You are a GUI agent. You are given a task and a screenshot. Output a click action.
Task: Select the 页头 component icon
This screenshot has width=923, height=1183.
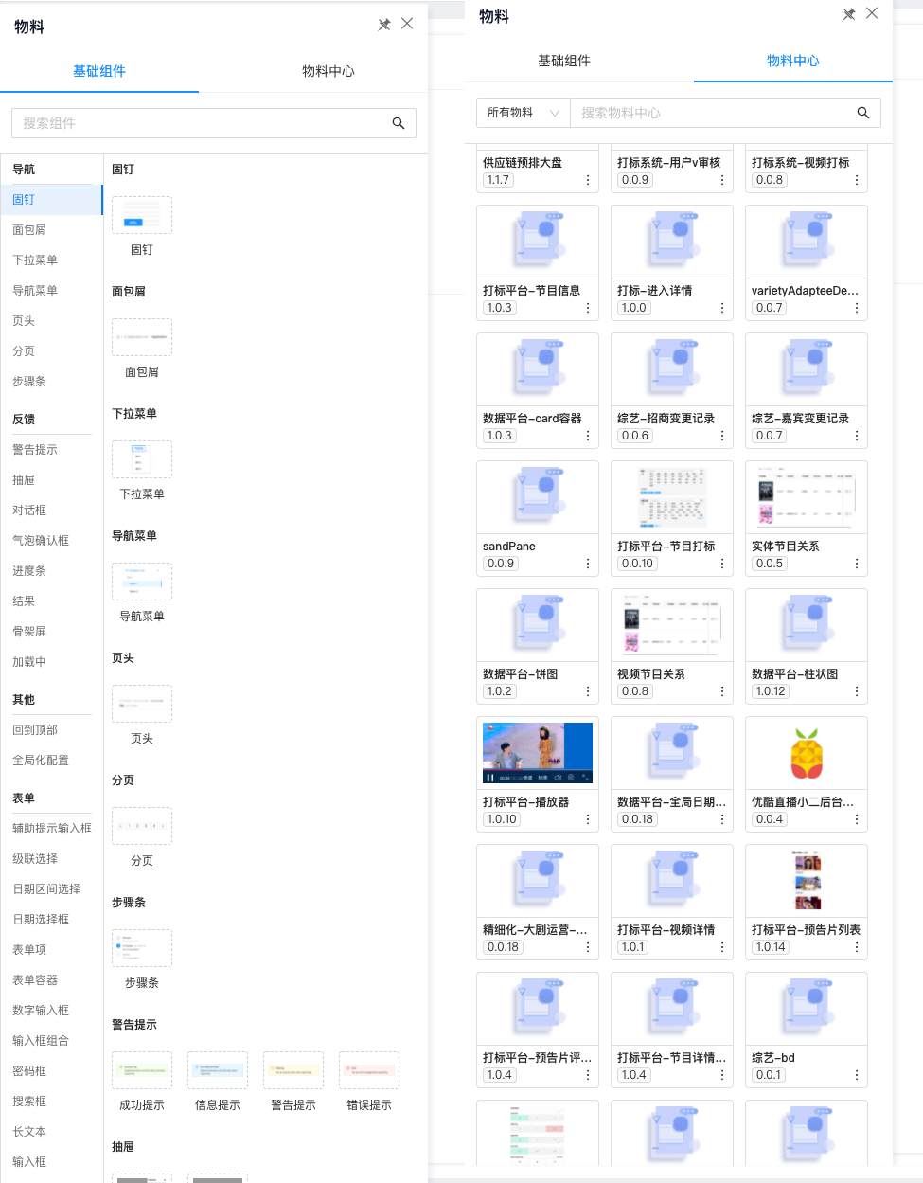point(142,704)
